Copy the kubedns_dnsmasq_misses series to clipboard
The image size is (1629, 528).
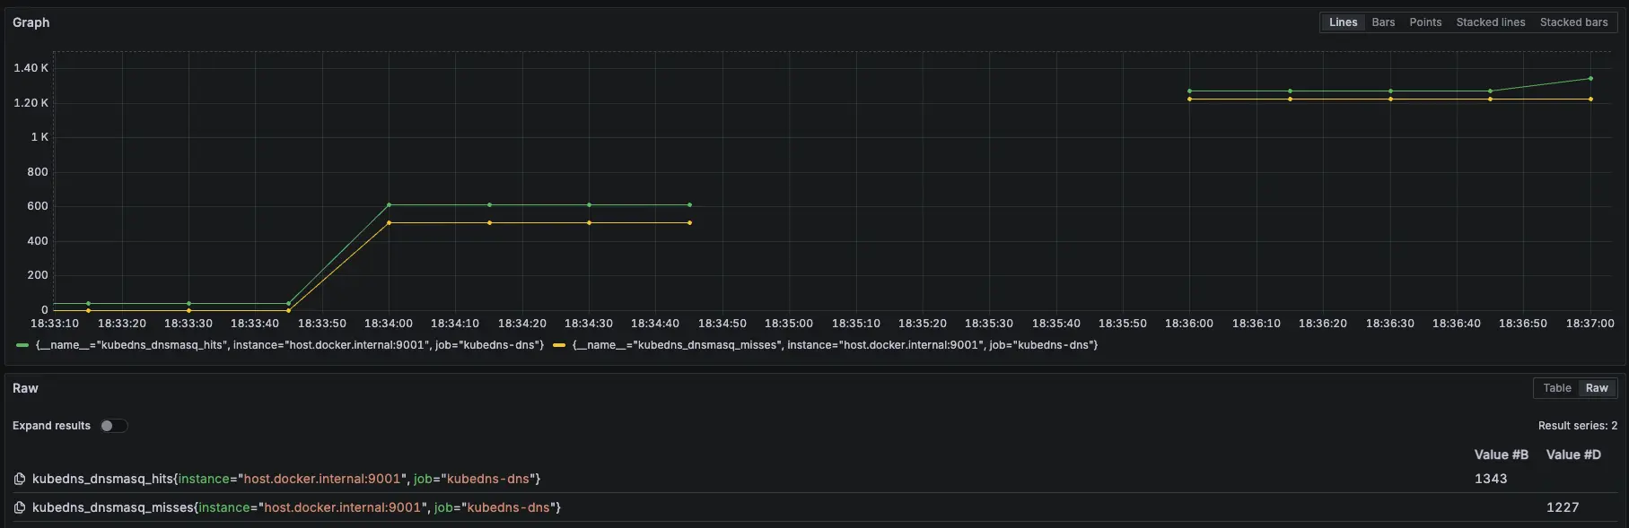click(20, 508)
